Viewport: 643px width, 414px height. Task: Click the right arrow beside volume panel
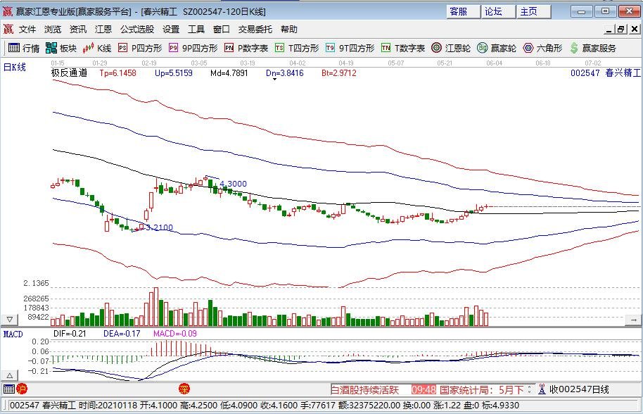coord(632,319)
